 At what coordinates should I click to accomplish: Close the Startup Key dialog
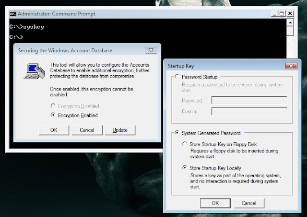tap(291, 66)
